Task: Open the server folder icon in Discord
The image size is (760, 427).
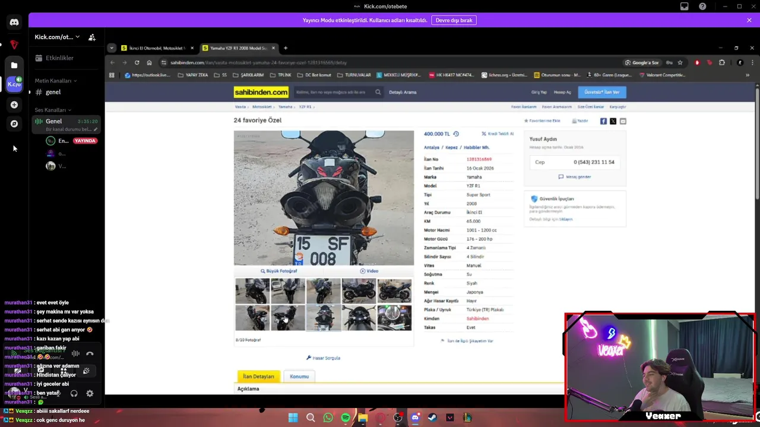Action: click(x=14, y=65)
